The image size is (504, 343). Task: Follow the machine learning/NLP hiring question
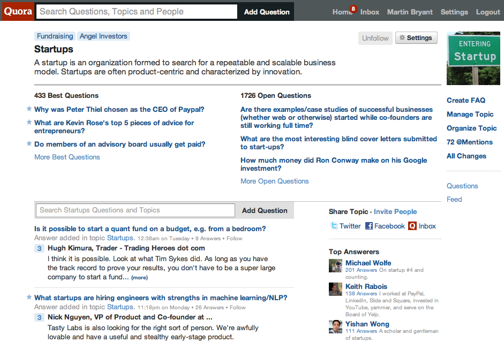237,307
